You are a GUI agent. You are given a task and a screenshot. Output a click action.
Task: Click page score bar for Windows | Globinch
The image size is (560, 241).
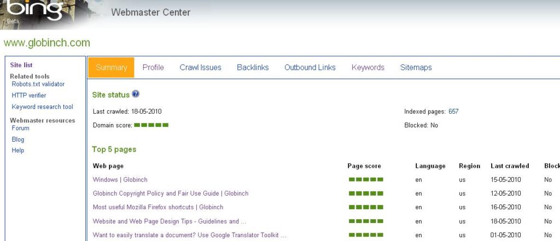[366, 180]
